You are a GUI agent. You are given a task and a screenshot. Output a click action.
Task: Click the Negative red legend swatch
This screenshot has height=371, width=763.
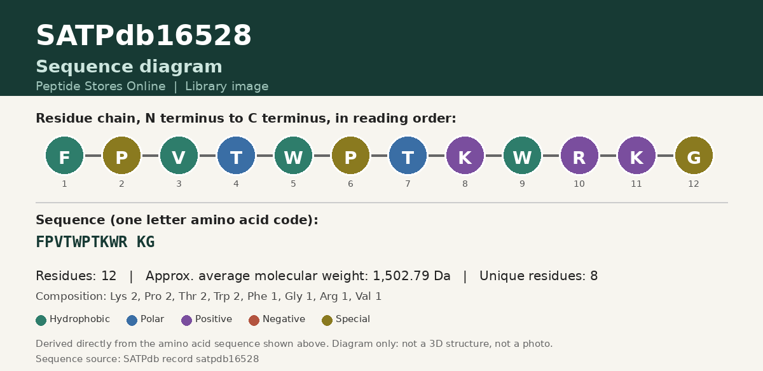[x=254, y=320]
